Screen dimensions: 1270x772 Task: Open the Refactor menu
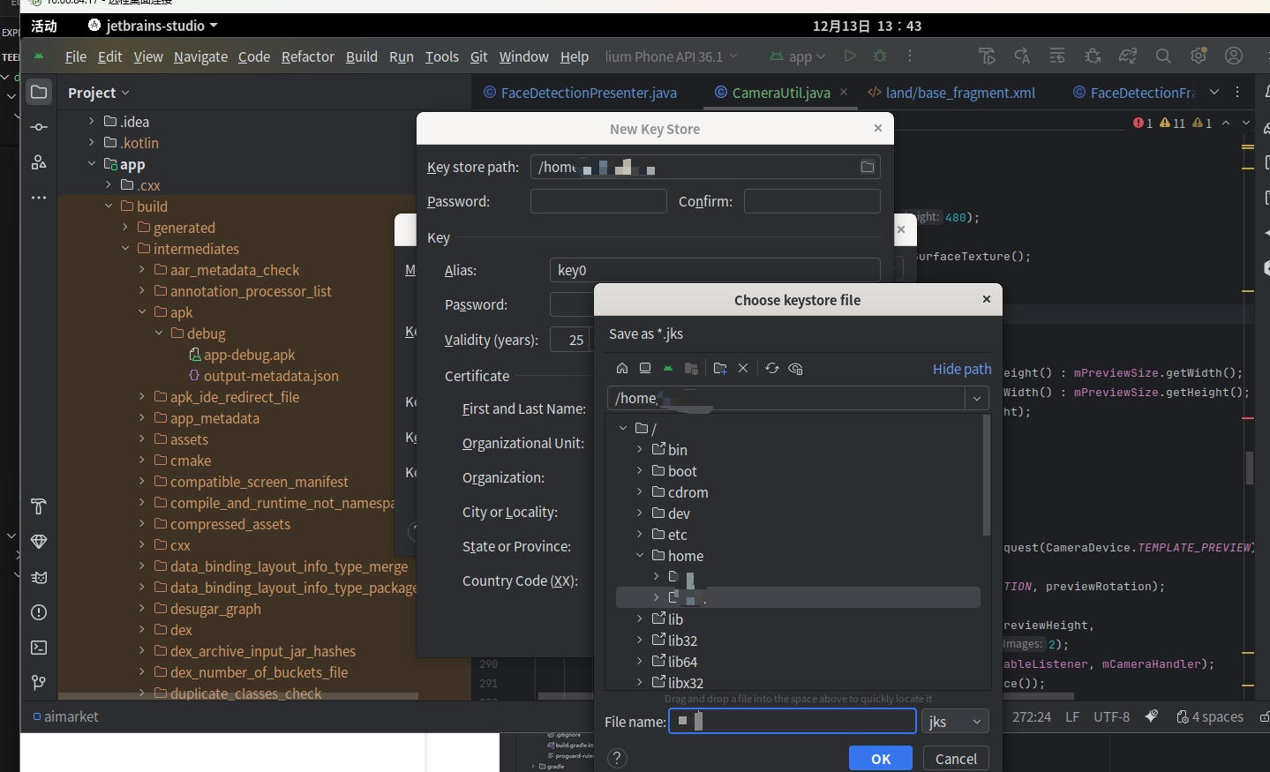(307, 56)
